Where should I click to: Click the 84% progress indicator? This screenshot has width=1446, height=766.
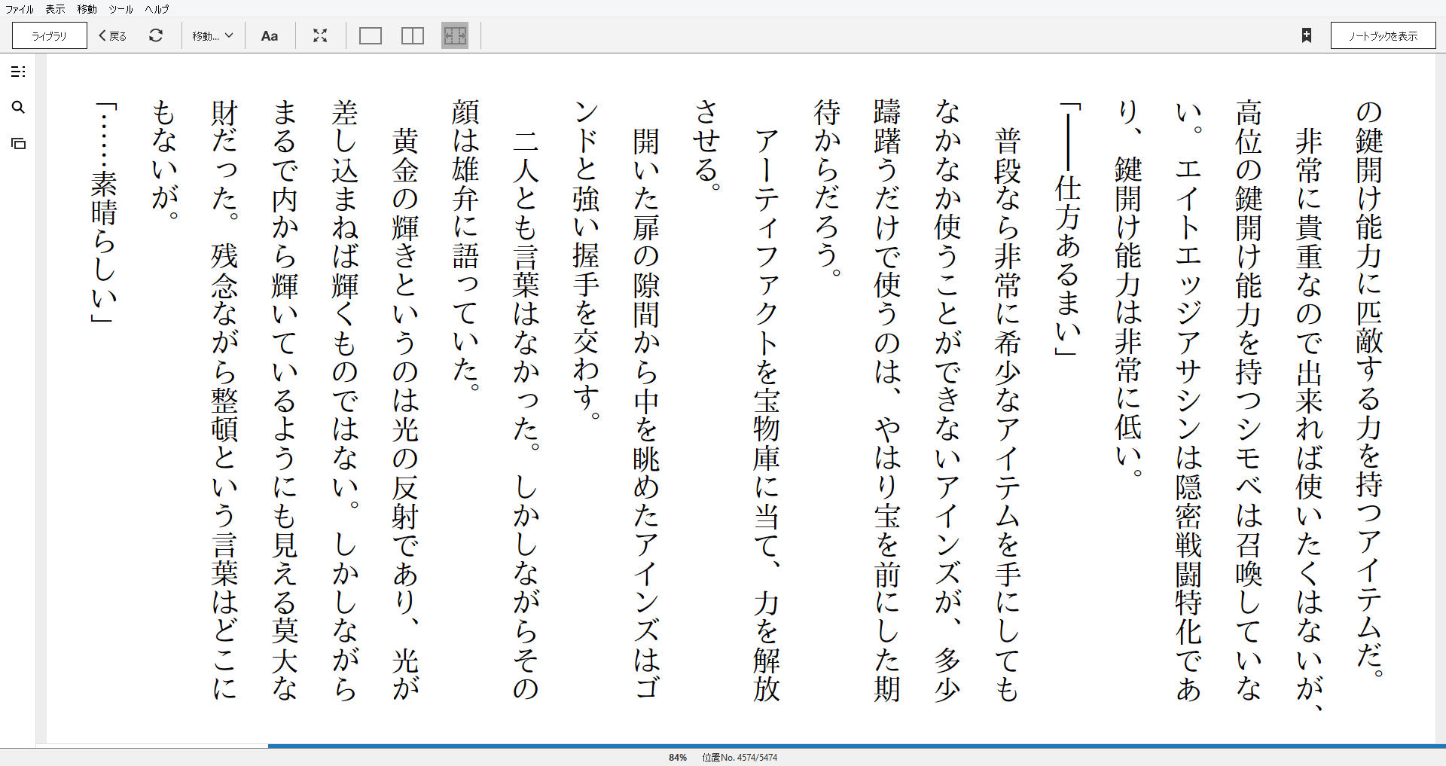tap(678, 757)
